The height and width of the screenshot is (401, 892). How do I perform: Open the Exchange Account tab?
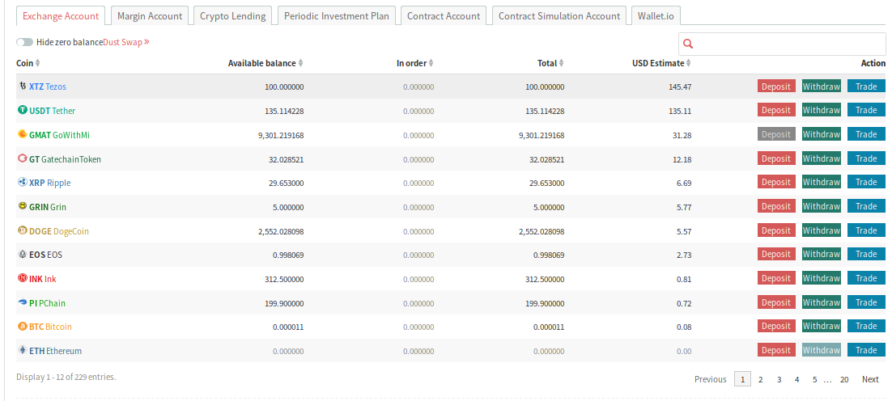click(x=61, y=16)
